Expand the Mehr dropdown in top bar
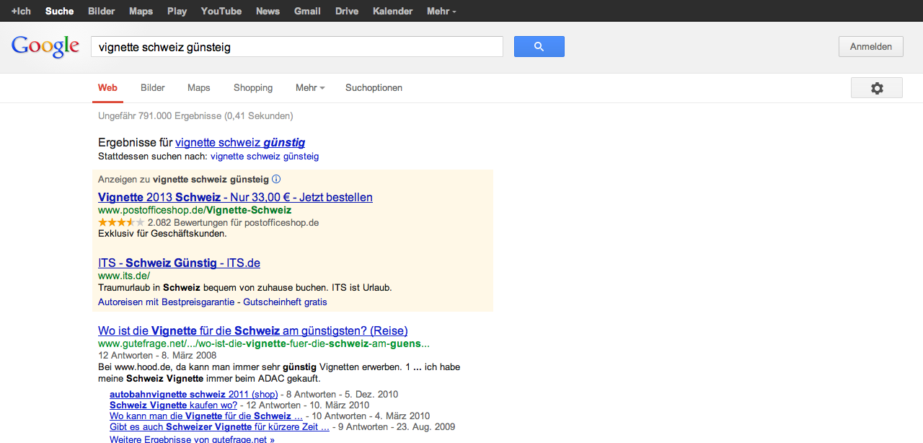The height and width of the screenshot is (443, 923). (441, 12)
